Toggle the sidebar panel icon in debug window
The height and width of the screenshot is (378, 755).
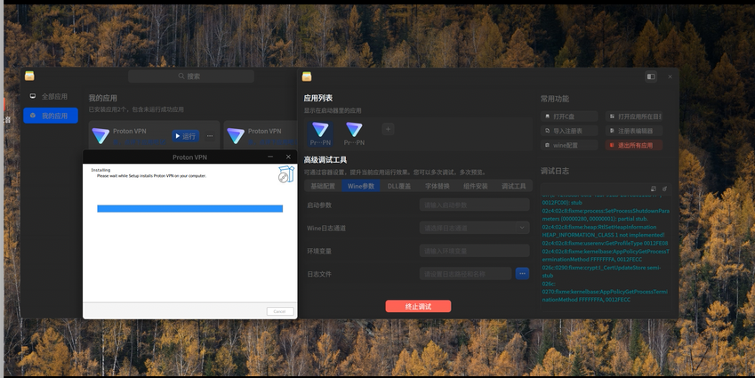(x=651, y=76)
